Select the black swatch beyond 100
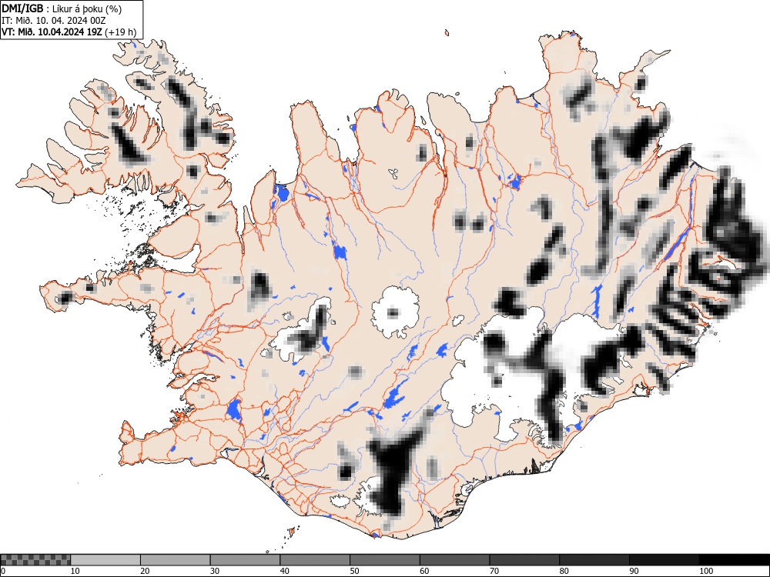 pyautogui.click(x=734, y=560)
